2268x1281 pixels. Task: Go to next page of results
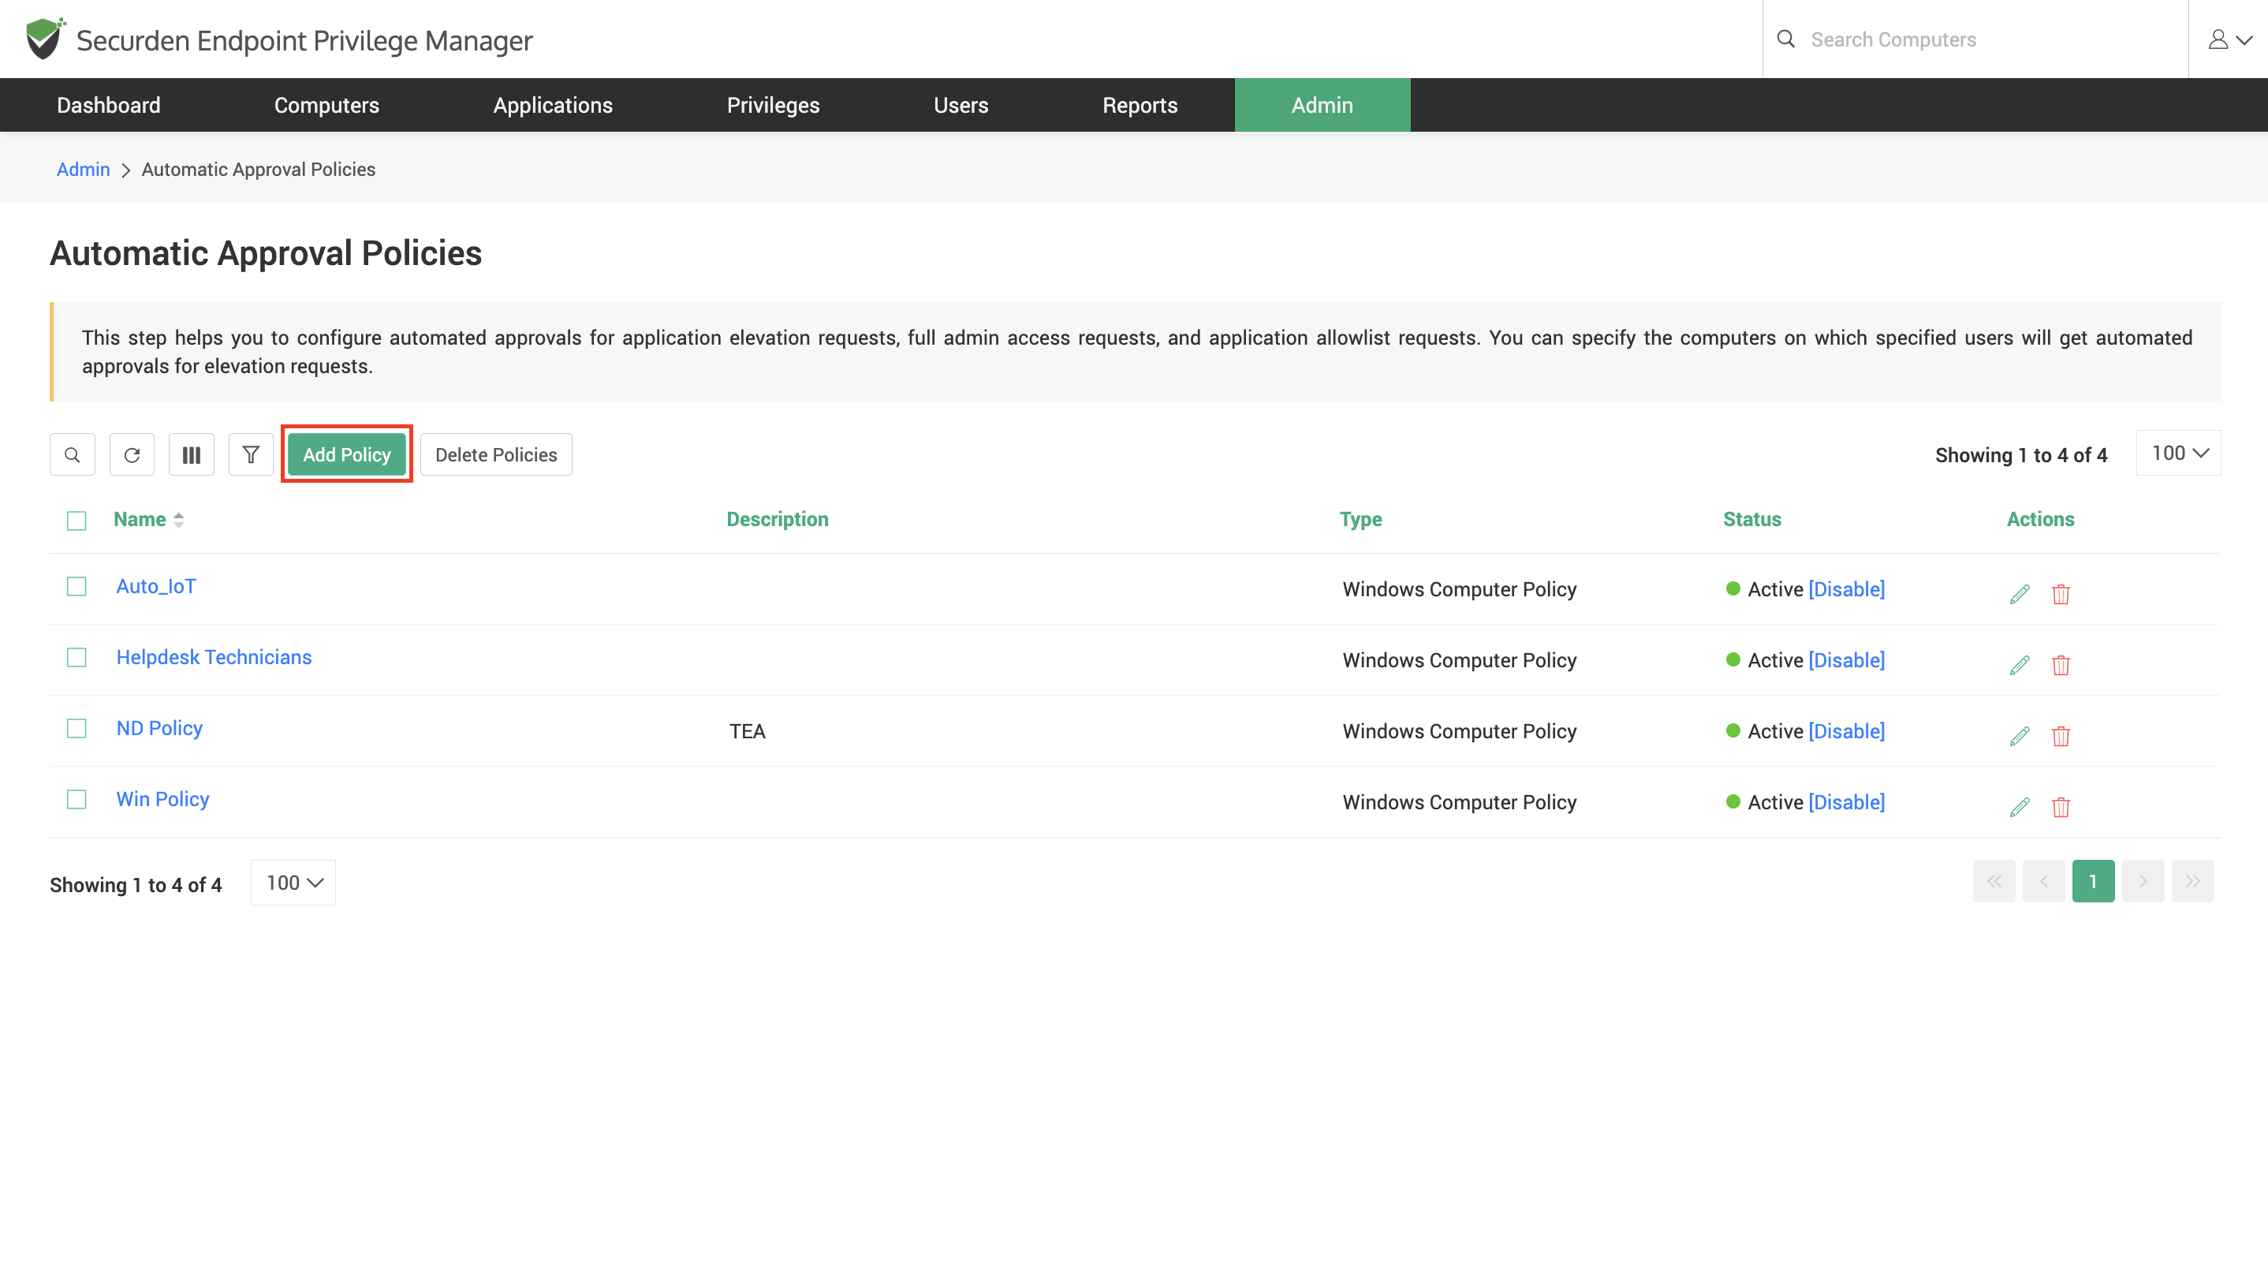pyautogui.click(x=2143, y=881)
